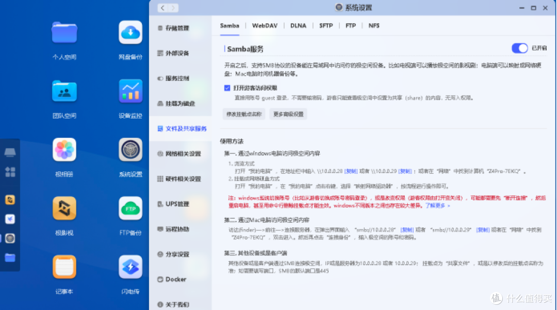Click the 第三, 其他设备或是客户端 heading
This screenshot has width=557, height=310.
255,253
